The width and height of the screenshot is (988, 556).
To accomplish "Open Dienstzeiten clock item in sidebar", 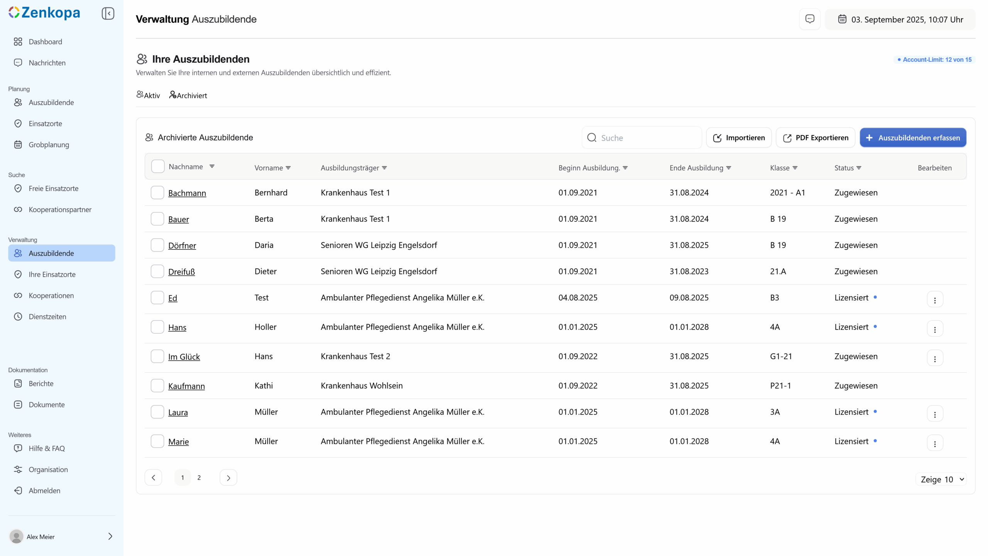I will [x=47, y=317].
